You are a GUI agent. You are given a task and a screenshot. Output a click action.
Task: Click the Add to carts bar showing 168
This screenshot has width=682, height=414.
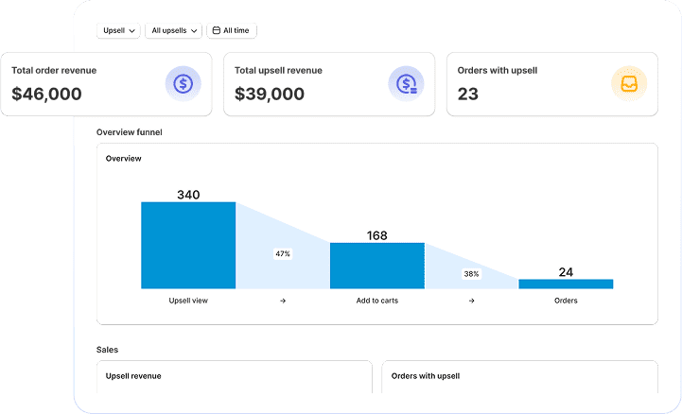[x=376, y=266]
